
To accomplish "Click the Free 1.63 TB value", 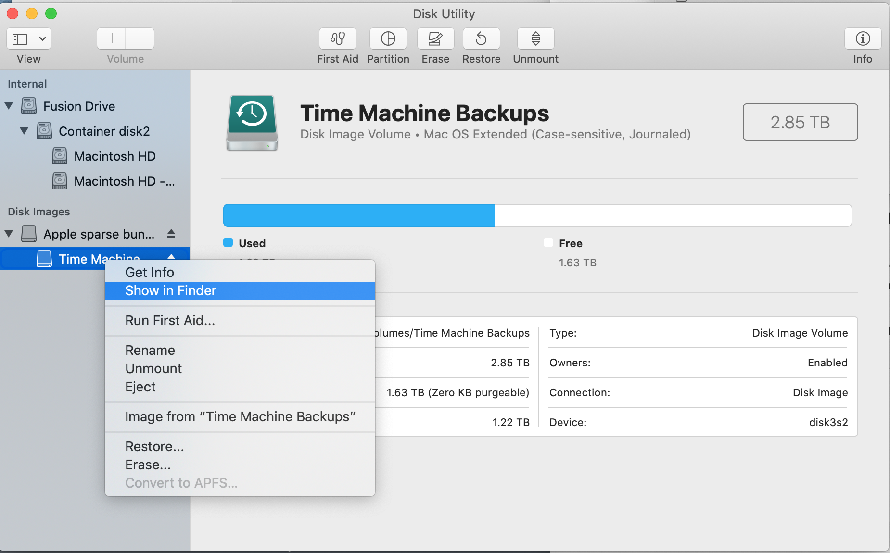I will (x=578, y=263).
